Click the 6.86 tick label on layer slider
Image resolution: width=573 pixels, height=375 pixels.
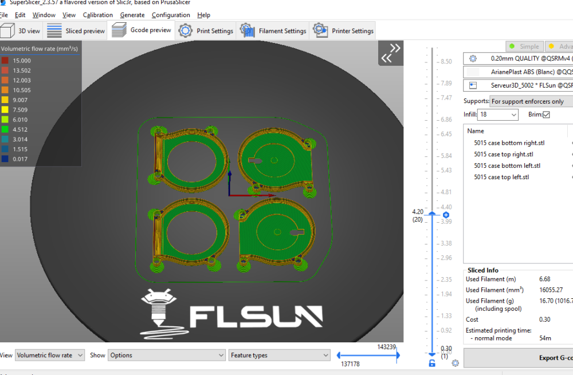coord(446,120)
